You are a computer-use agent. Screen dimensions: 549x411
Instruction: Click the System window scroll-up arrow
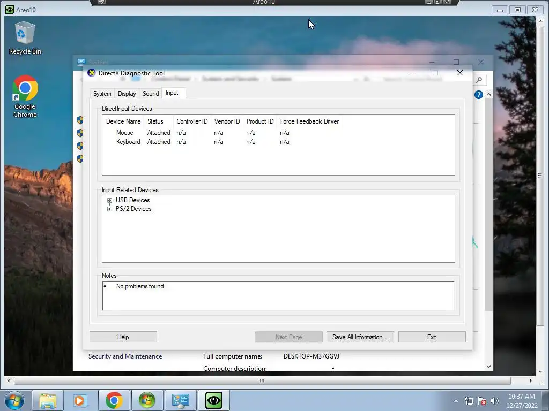point(488,94)
